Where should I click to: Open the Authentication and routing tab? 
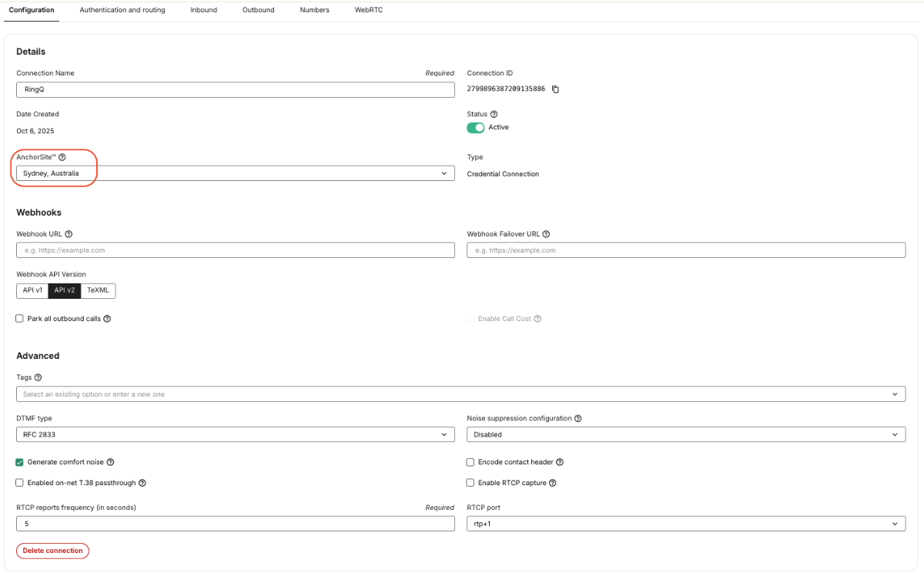point(122,10)
